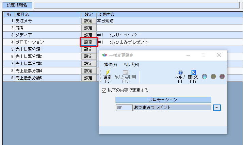Click the olive round indicator button
The width and height of the screenshot is (243, 145).
pyautogui.click(x=213, y=77)
